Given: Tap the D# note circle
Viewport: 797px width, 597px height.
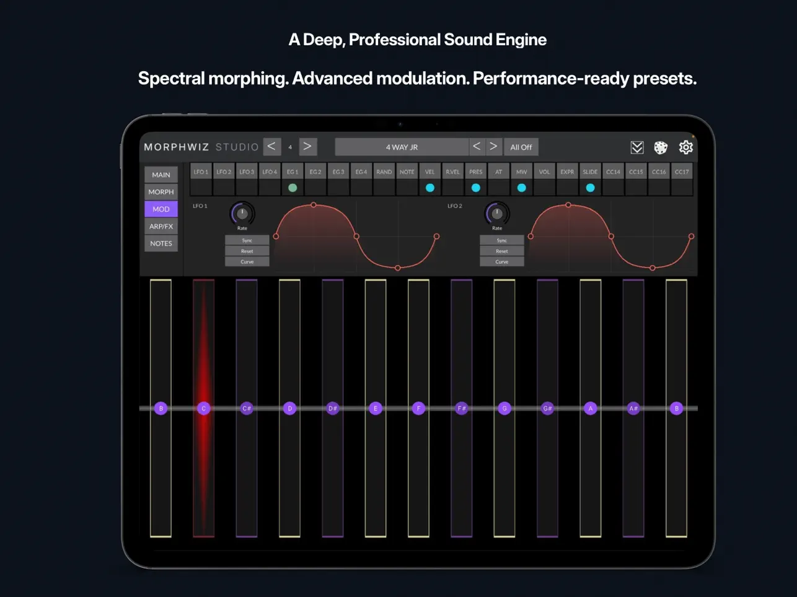Looking at the screenshot, I should click(333, 408).
